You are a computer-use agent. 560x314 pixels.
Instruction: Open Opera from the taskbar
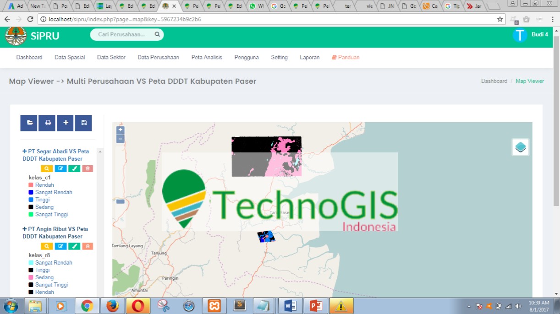(137, 306)
